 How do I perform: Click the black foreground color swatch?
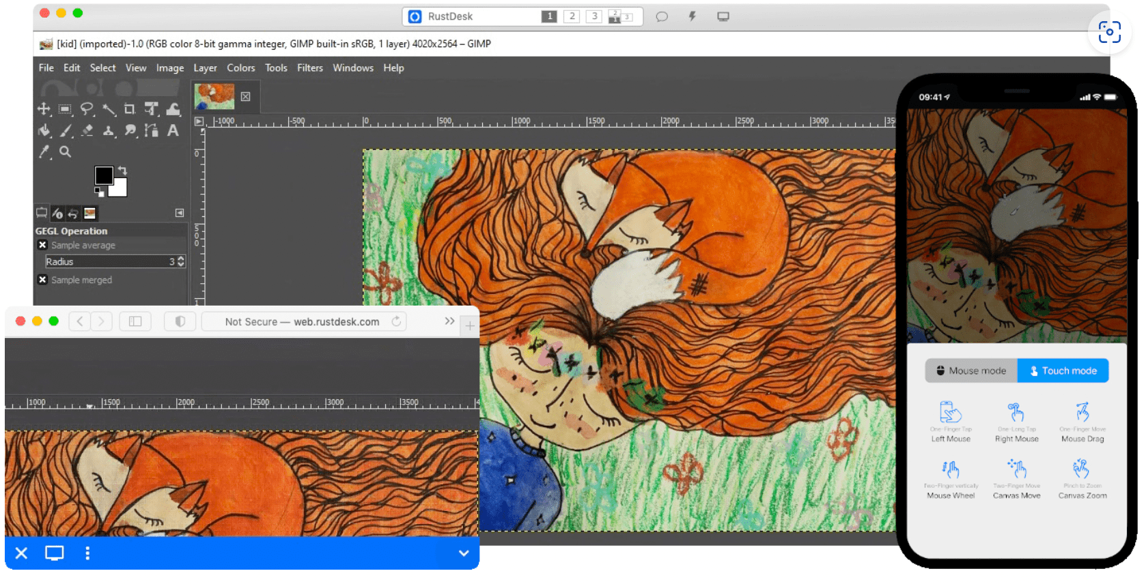(104, 175)
